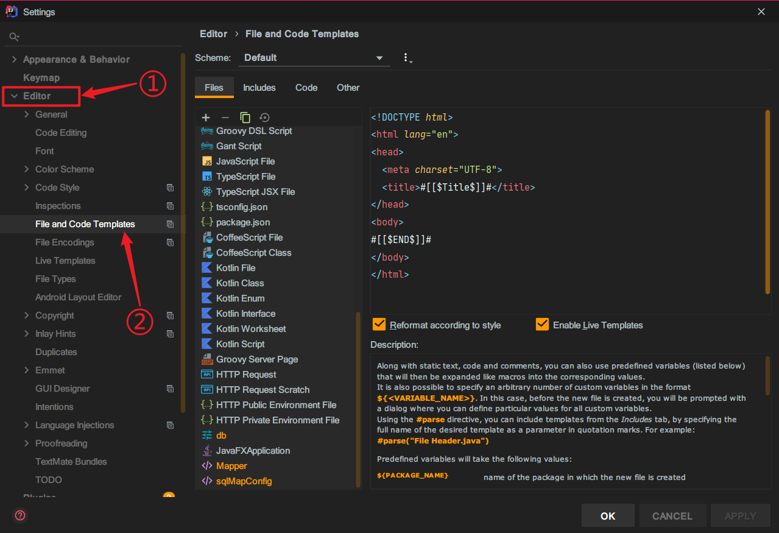Viewport: 779px width, 533px height.
Task: Click the Groovy Server Page icon
Action: pos(206,359)
